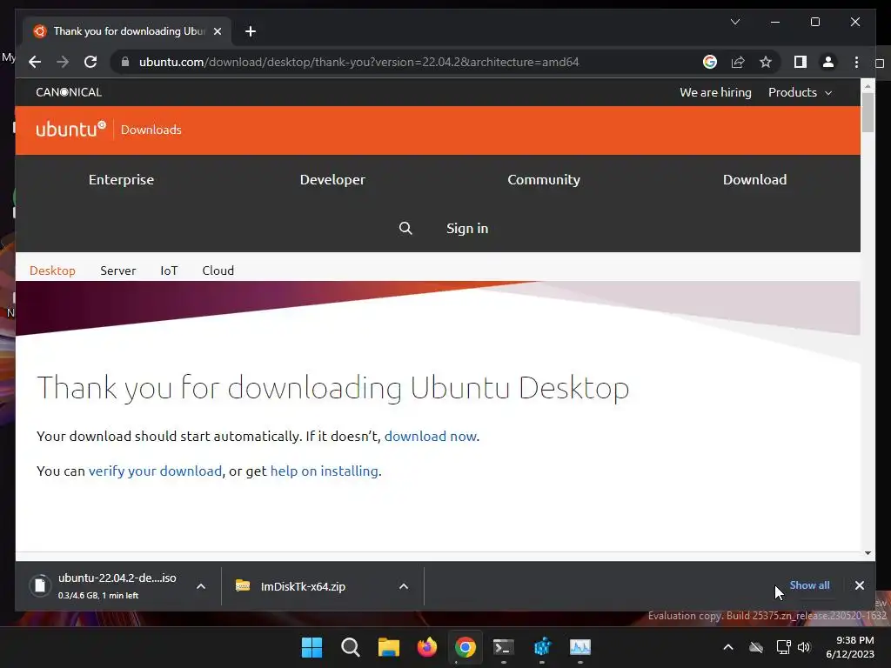The height and width of the screenshot is (668, 891).
Task: Open Terminal from taskbar
Action: pos(504,647)
